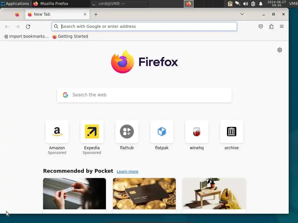Screen dimensions: 298x223
Task: Reload the current page
Action: [x=28, y=26]
